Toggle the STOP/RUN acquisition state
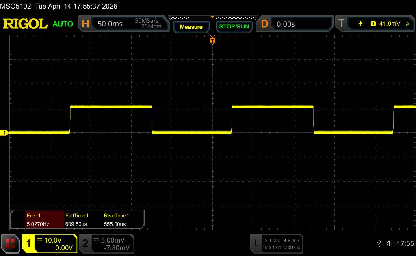The image size is (416, 256). 234,27
